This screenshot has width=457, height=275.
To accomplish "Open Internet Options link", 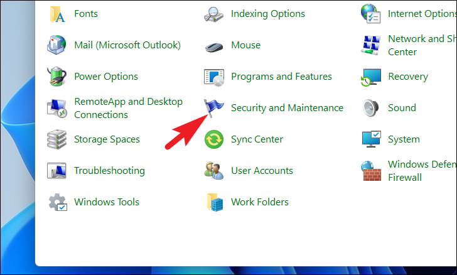I will 422,14.
